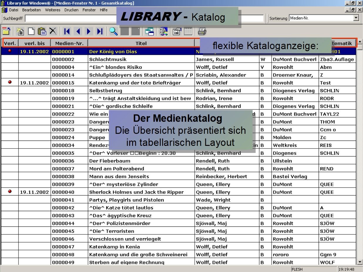Click author Reinbecker, Herbert
The height and width of the screenshot is (272, 363).
[x=221, y=176]
